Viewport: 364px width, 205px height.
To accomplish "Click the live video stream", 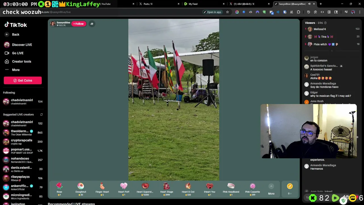I will [x=173, y=100].
